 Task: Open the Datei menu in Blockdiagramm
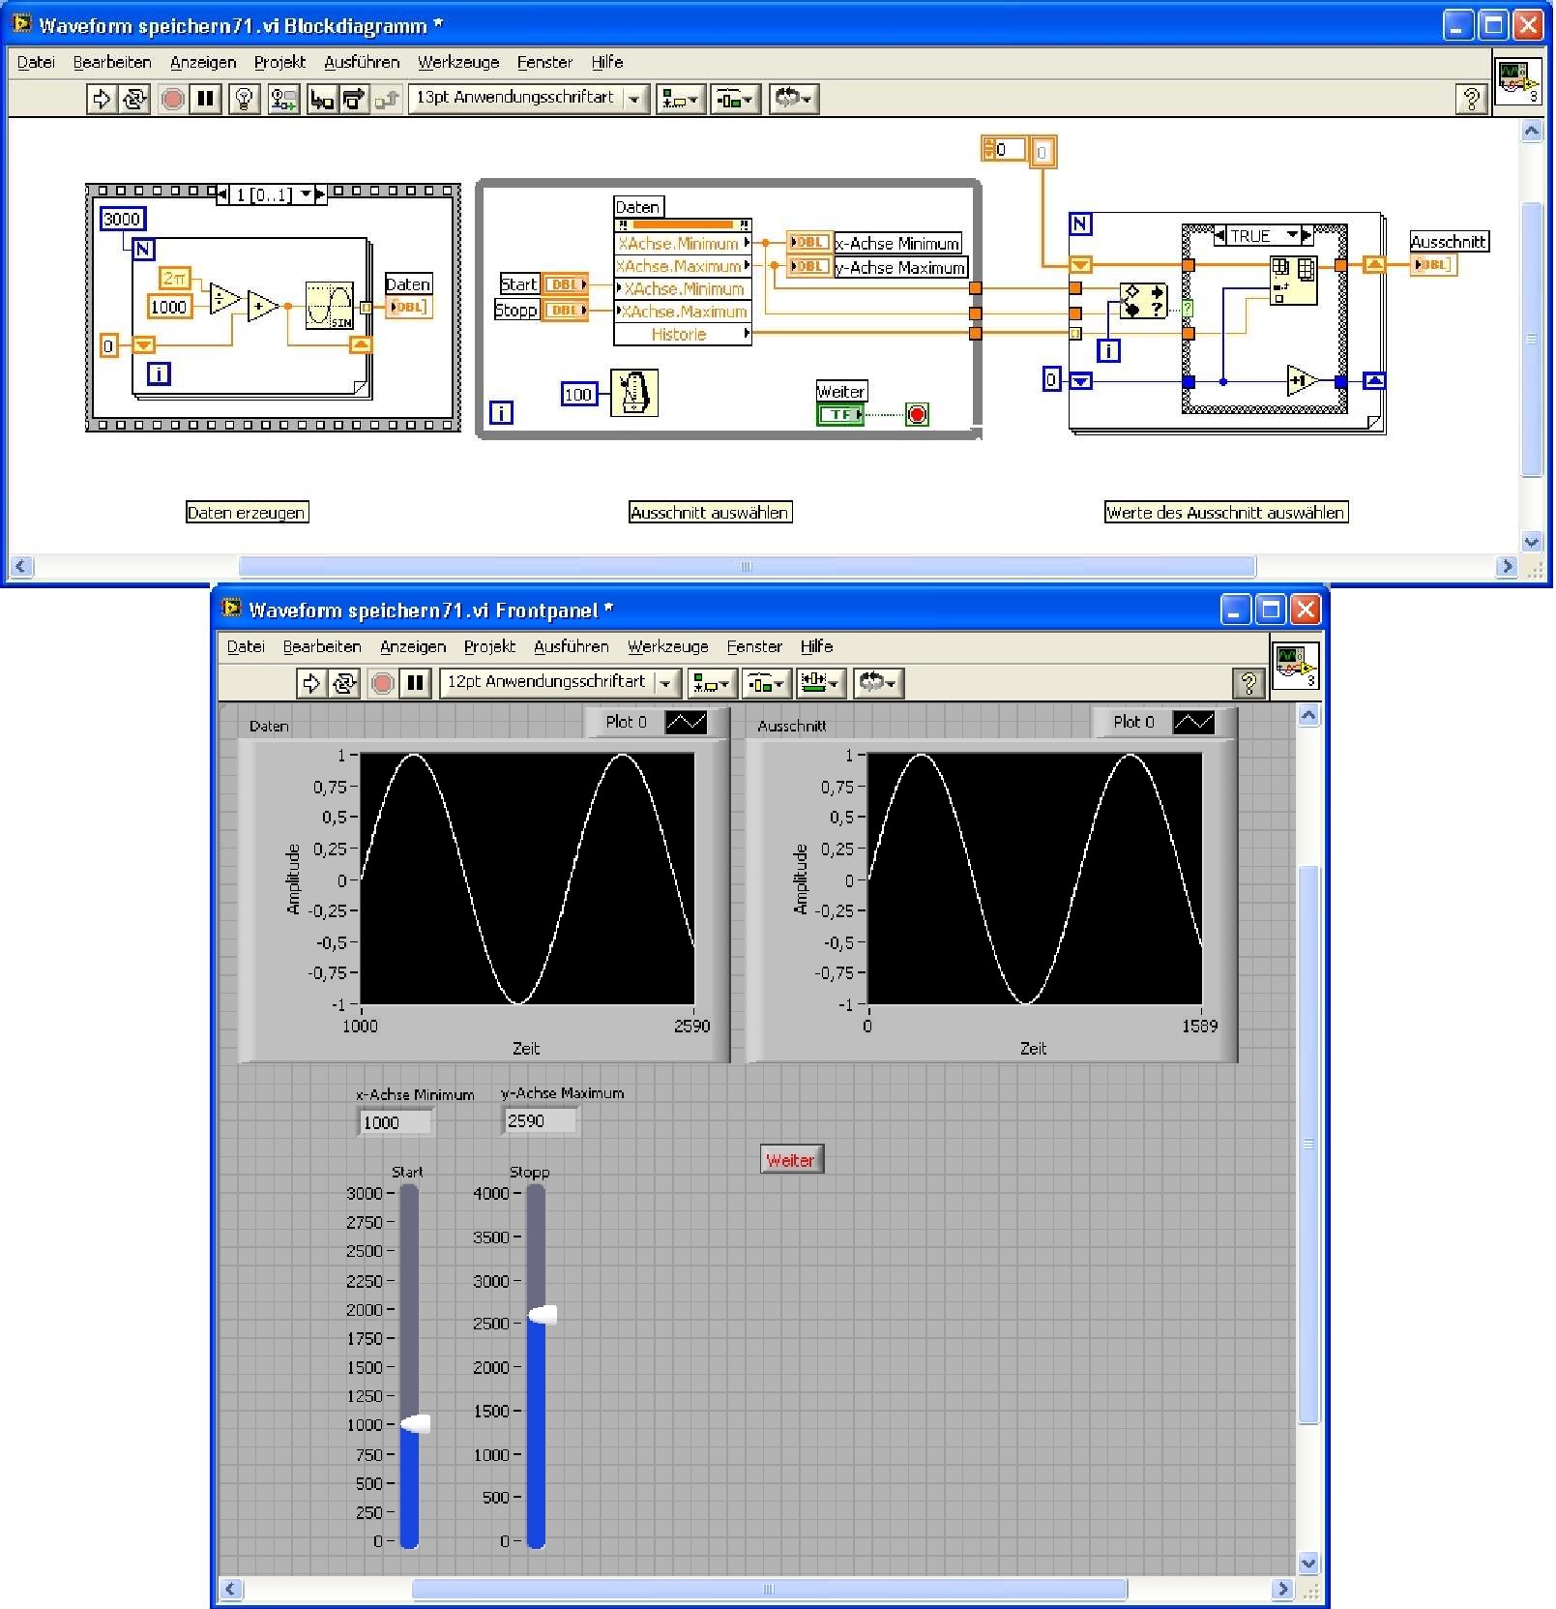tap(36, 62)
